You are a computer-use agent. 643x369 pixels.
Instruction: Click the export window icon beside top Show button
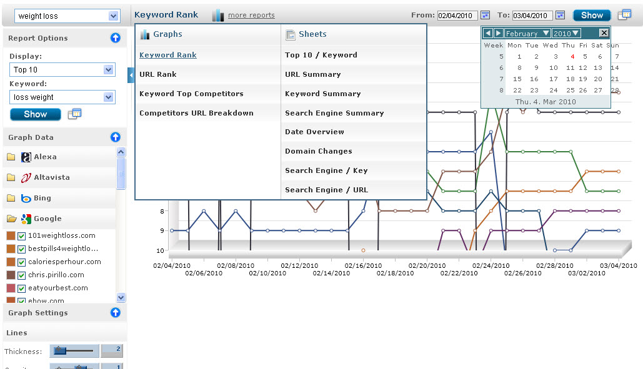pos(624,15)
